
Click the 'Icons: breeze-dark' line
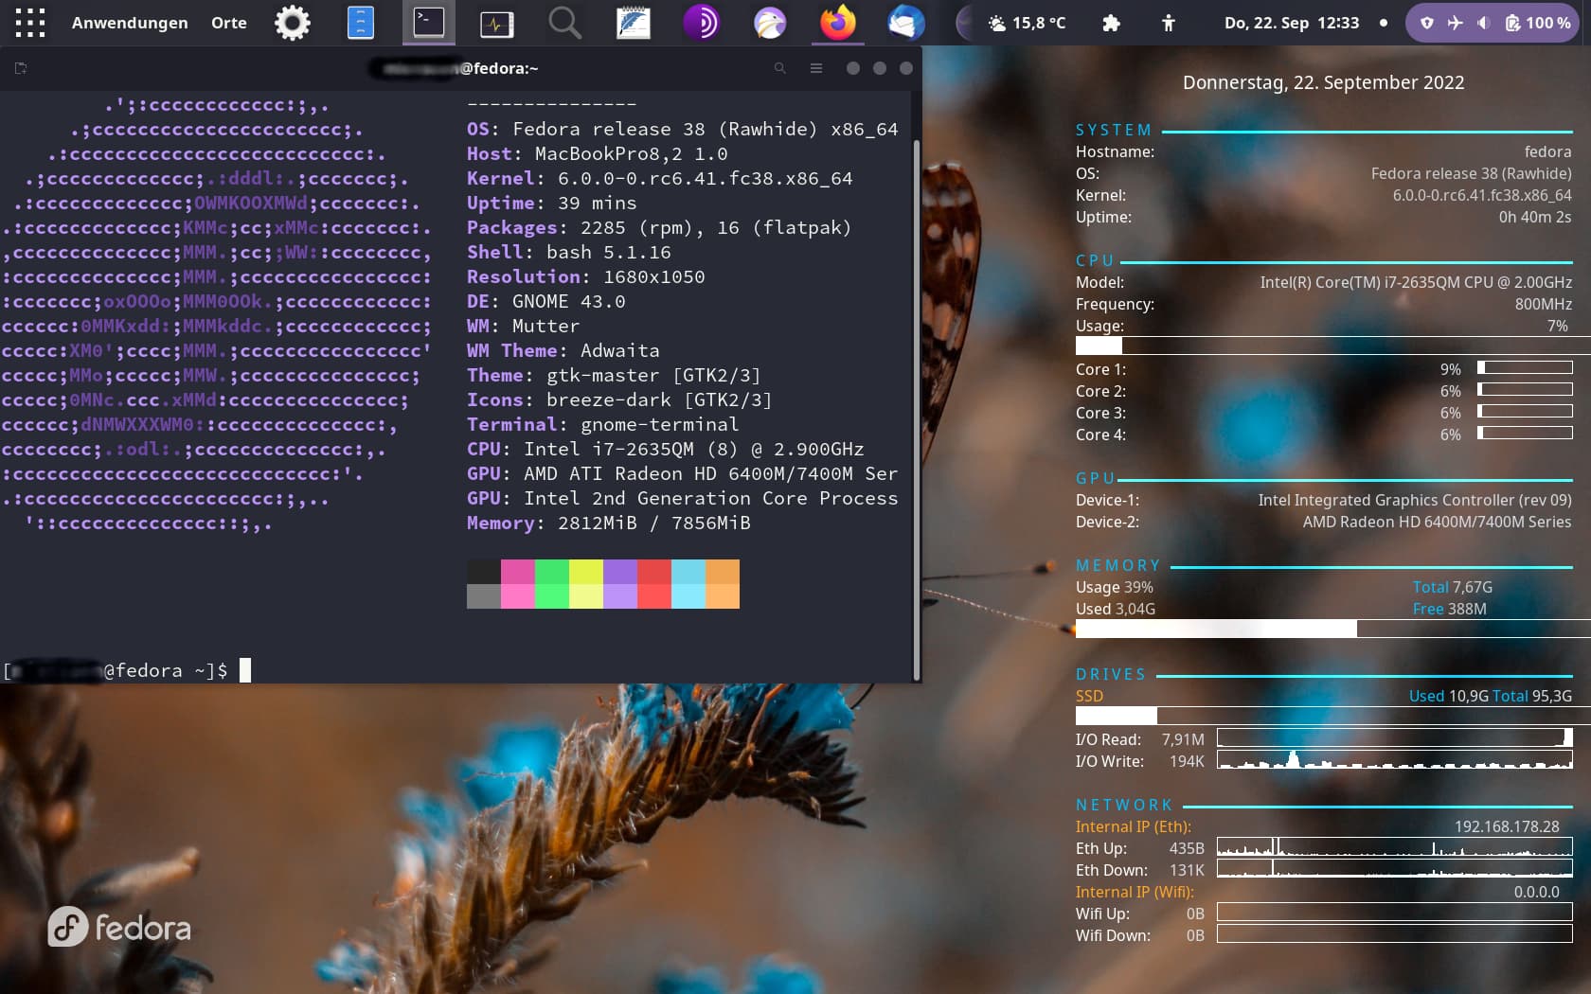tap(619, 399)
